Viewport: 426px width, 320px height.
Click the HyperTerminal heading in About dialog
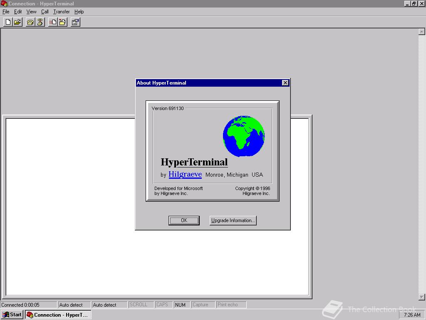click(194, 162)
